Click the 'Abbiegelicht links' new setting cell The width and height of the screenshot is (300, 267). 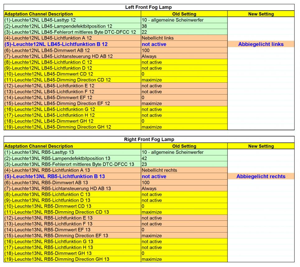pos(261,44)
